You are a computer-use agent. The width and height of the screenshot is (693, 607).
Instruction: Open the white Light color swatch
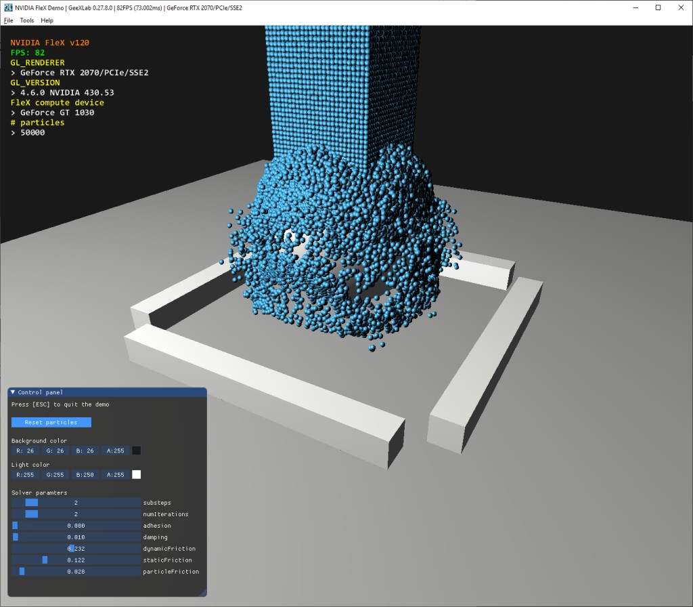tap(137, 475)
